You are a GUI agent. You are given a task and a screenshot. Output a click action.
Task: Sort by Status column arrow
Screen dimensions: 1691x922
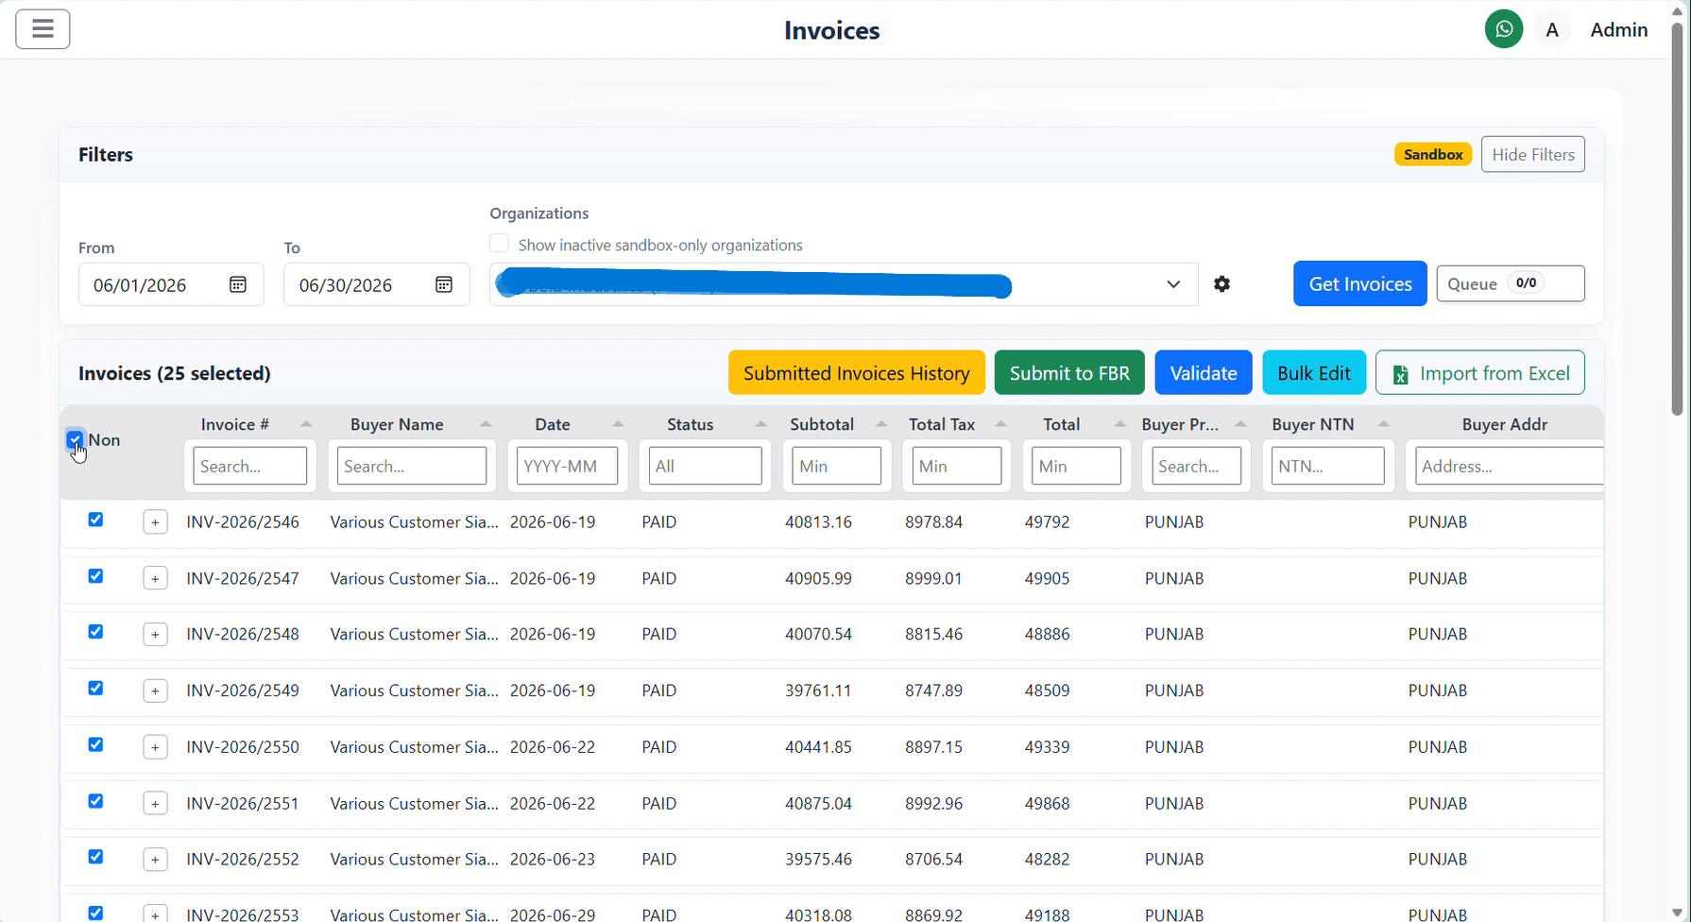(761, 424)
